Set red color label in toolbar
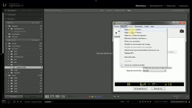The image size is (192, 108). pos(90,97)
